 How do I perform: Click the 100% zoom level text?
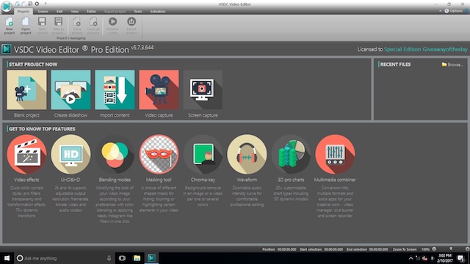click(x=425, y=249)
